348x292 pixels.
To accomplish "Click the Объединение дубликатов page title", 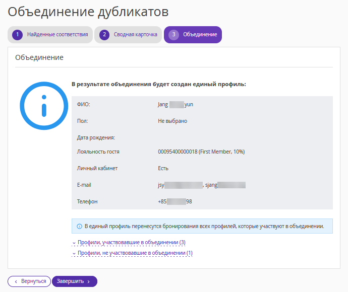I will (x=88, y=12).
